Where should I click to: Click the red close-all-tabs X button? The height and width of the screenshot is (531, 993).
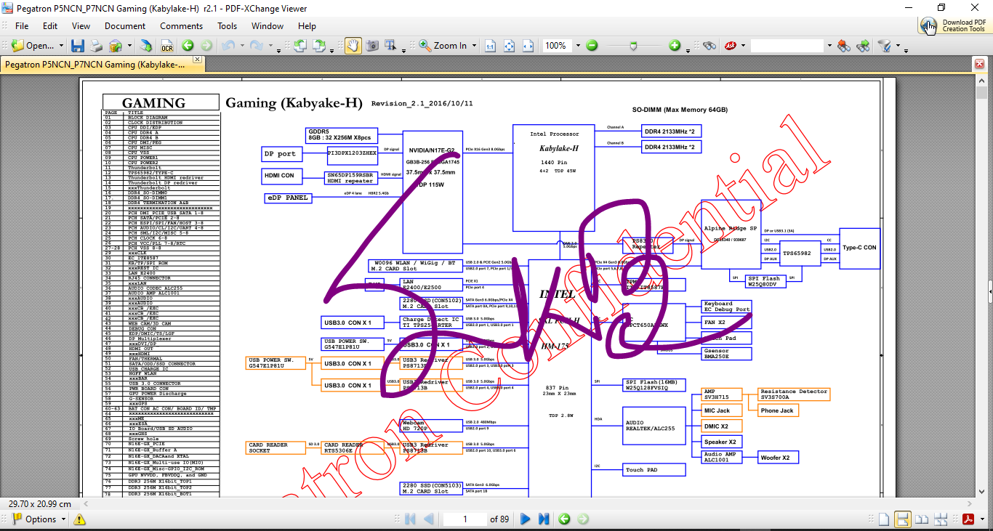click(x=979, y=64)
